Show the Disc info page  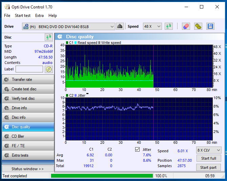(x=28, y=117)
